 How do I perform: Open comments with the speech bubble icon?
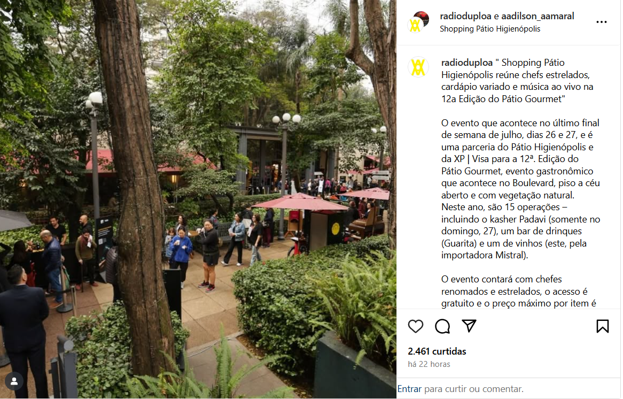(442, 326)
